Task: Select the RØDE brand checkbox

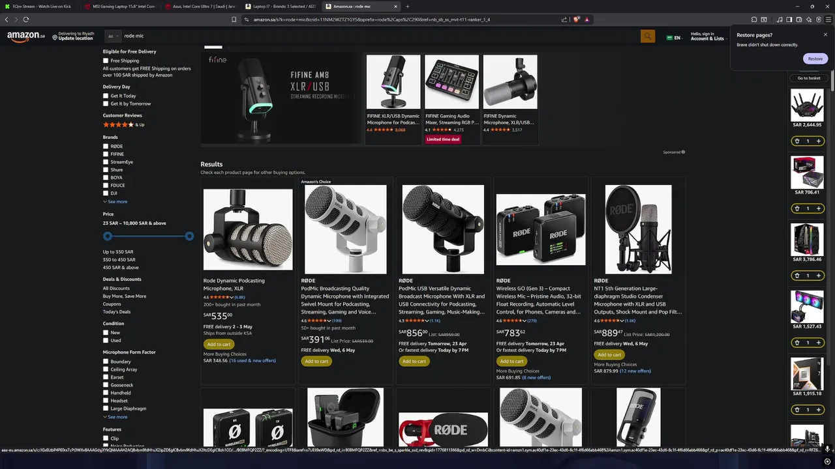Action: (106, 147)
